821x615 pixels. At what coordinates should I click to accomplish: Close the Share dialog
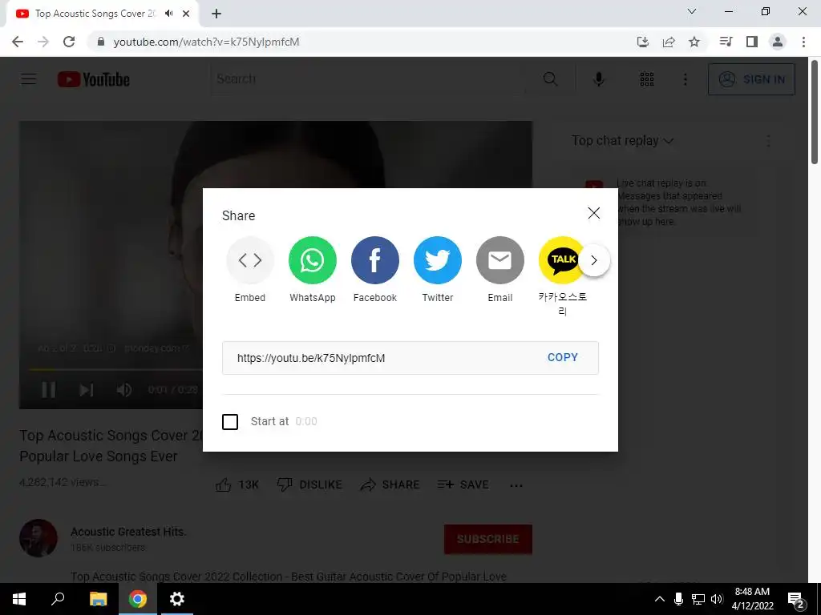(x=594, y=213)
